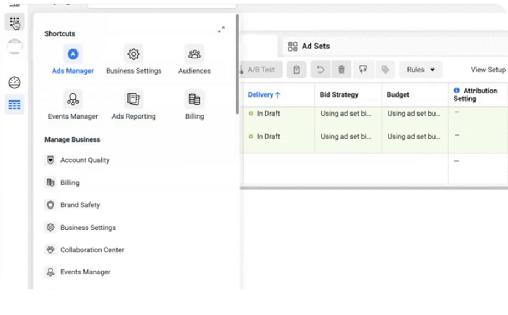Click the undo arrow icon in toolbar
The height and width of the screenshot is (315, 508).
320,70
